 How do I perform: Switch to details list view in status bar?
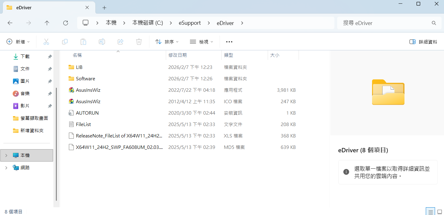pyautogui.click(x=430, y=212)
